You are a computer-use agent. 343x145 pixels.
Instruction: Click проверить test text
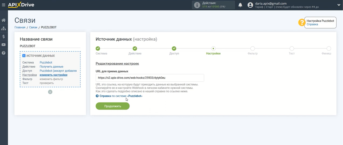[47, 83]
